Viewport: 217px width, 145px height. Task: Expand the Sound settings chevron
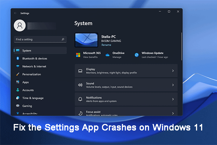(x=173, y=85)
